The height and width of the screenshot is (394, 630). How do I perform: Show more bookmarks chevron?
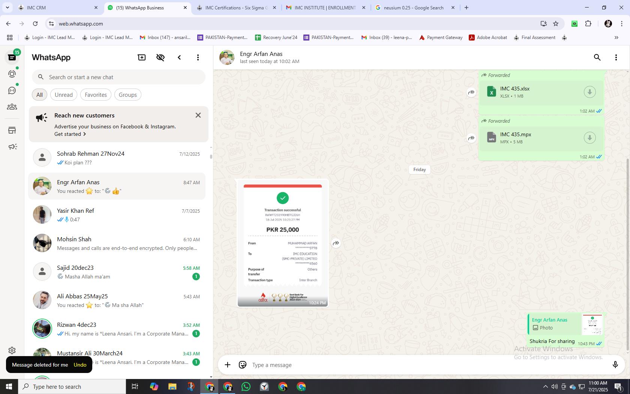pos(616,38)
